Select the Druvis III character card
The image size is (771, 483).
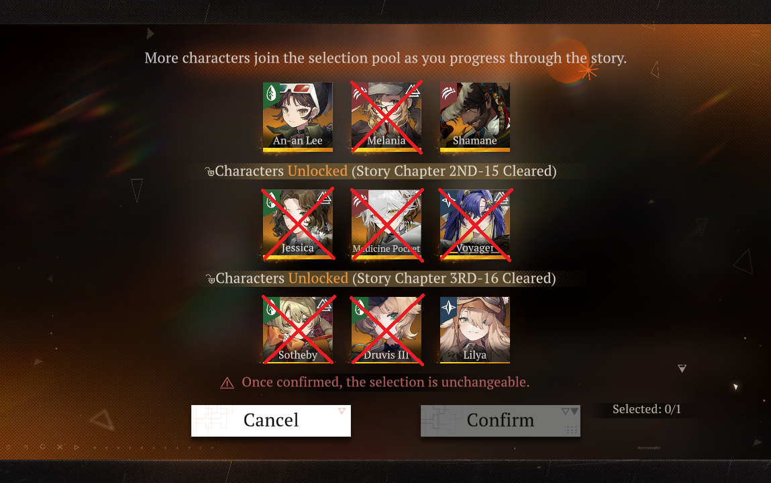(x=386, y=331)
